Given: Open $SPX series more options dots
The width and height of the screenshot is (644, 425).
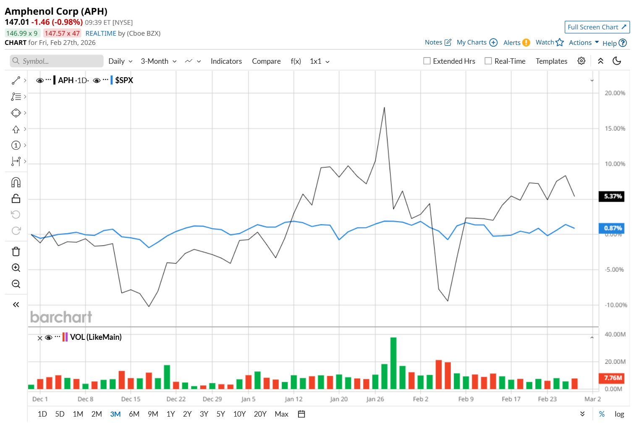Looking at the screenshot, I should (105, 80).
